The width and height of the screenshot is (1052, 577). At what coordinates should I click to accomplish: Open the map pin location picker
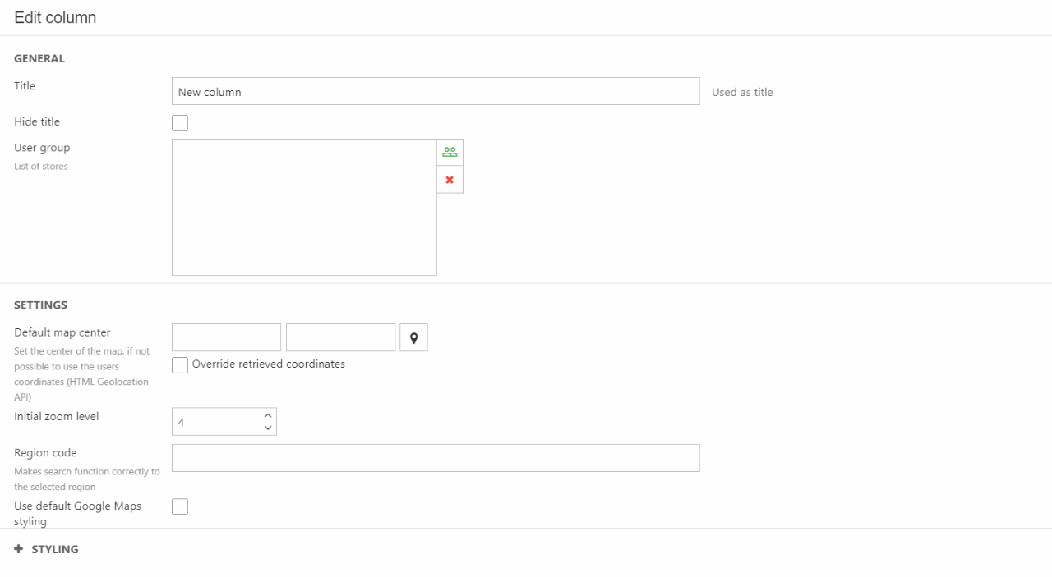click(413, 338)
